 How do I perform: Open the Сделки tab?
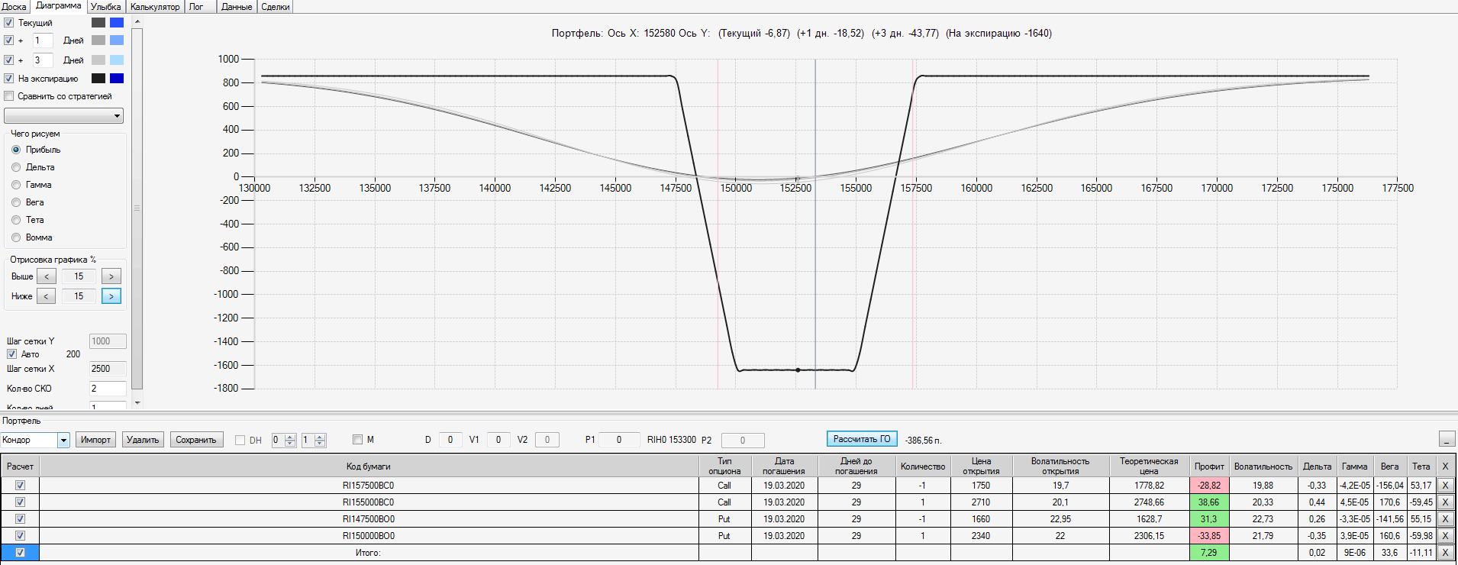(x=276, y=7)
